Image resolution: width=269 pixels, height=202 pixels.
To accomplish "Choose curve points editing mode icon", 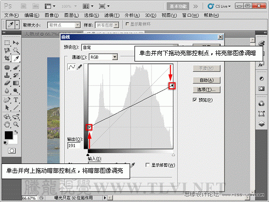I will coord(72,67).
